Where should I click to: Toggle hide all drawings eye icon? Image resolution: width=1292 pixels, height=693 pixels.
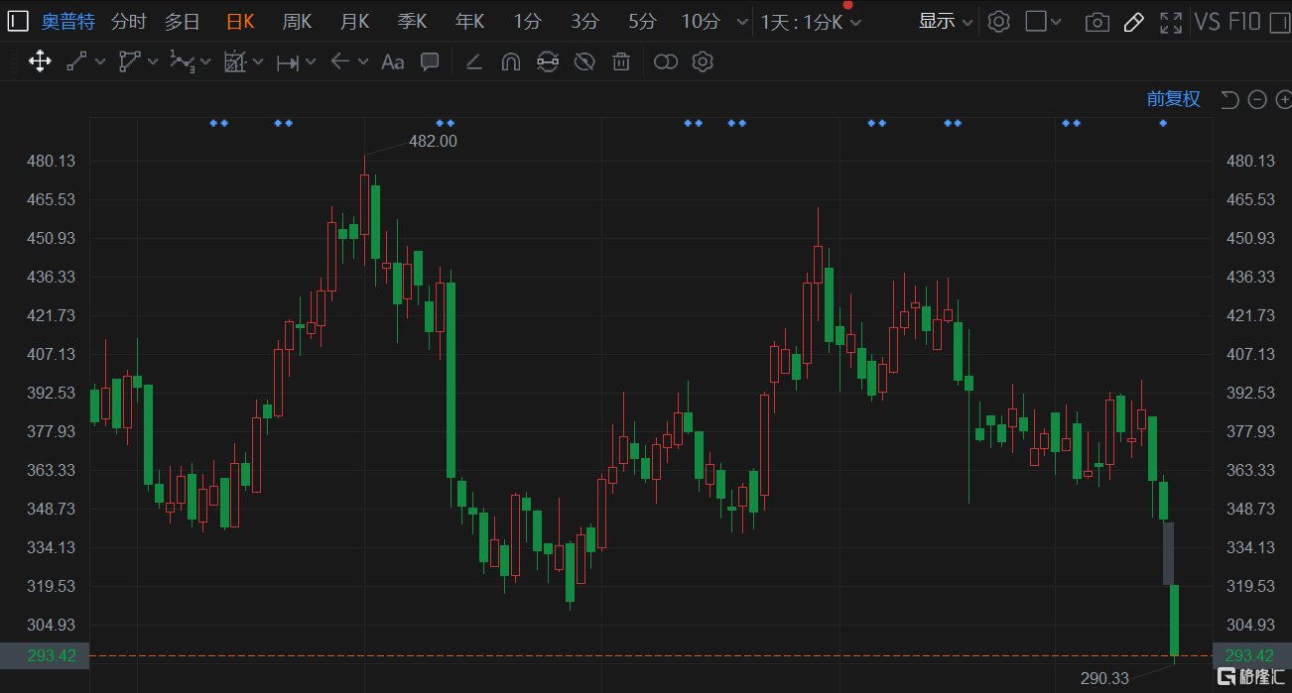[x=584, y=62]
